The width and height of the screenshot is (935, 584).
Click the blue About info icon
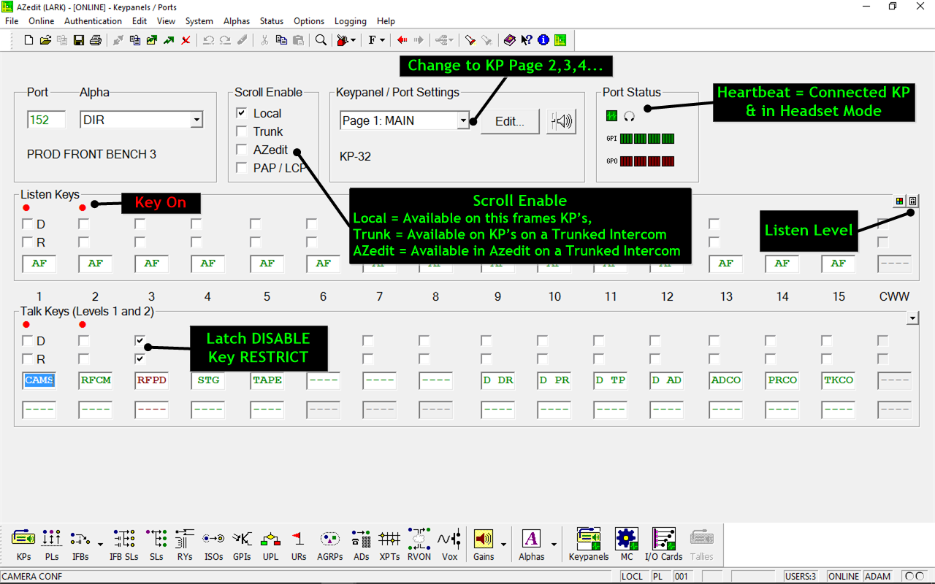pyautogui.click(x=543, y=40)
